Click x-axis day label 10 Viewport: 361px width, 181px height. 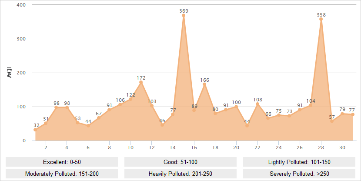(130, 147)
